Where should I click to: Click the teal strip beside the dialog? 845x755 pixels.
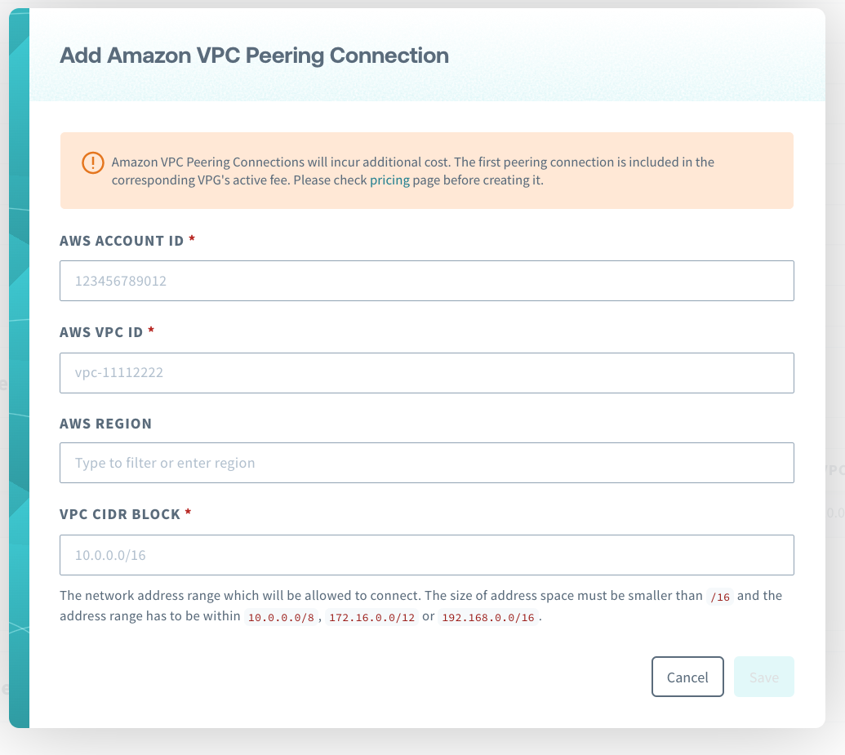[x=19, y=367]
